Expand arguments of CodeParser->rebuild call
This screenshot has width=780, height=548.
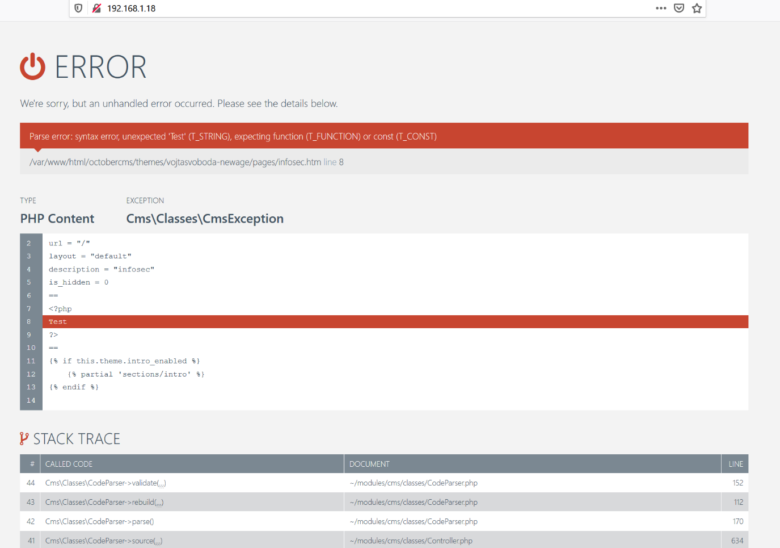click(159, 503)
